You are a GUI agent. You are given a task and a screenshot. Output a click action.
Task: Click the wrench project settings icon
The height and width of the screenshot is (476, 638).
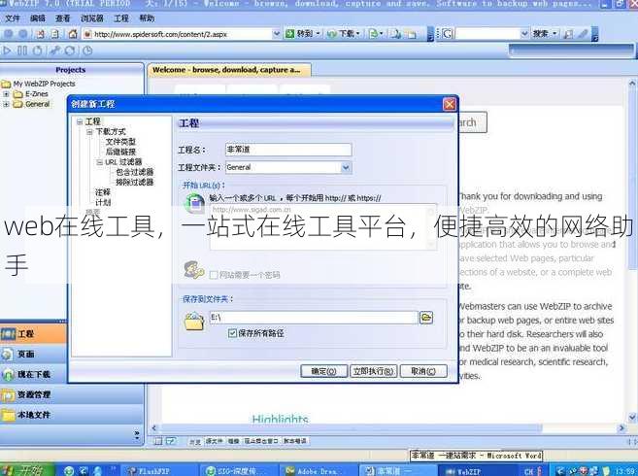(x=55, y=51)
